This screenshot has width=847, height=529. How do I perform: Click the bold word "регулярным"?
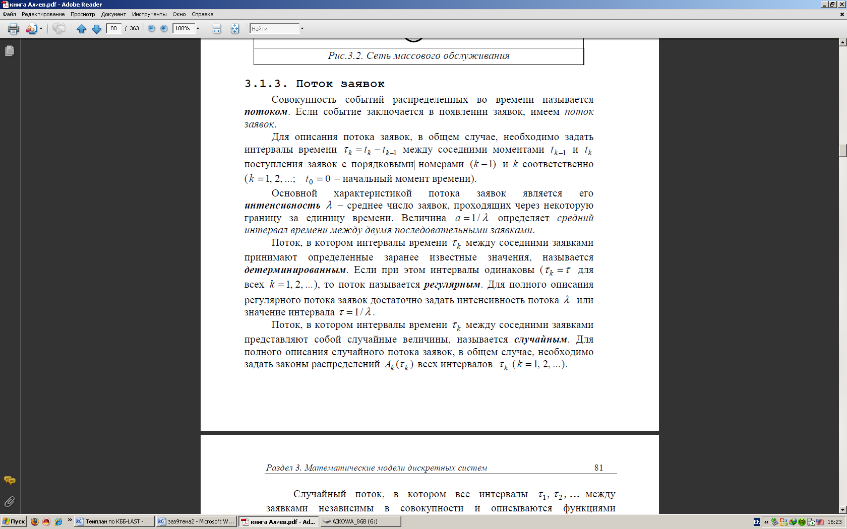tap(452, 284)
